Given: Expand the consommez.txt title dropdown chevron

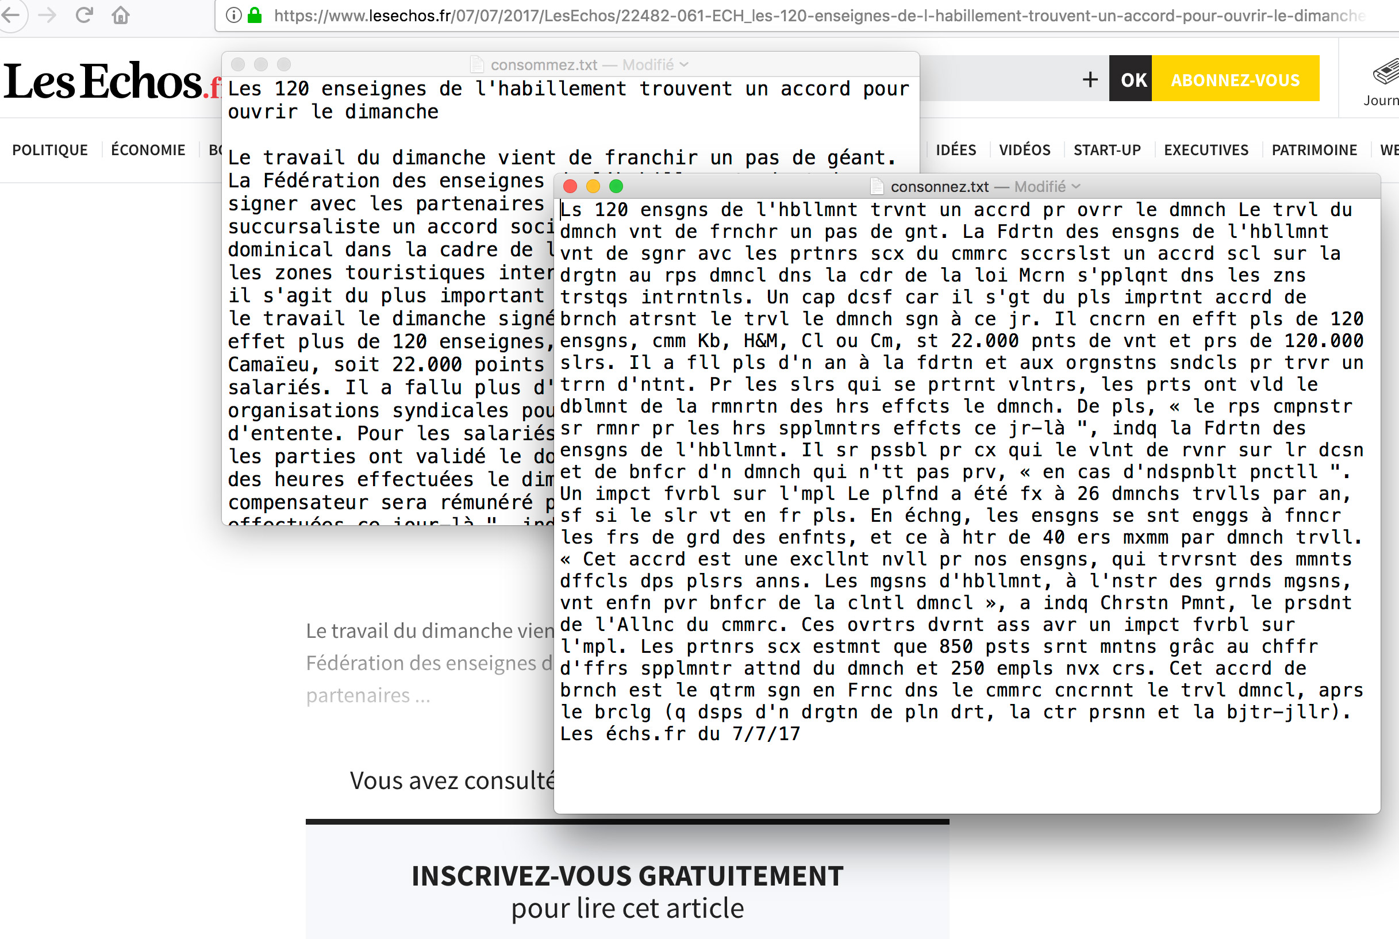Looking at the screenshot, I should (684, 65).
